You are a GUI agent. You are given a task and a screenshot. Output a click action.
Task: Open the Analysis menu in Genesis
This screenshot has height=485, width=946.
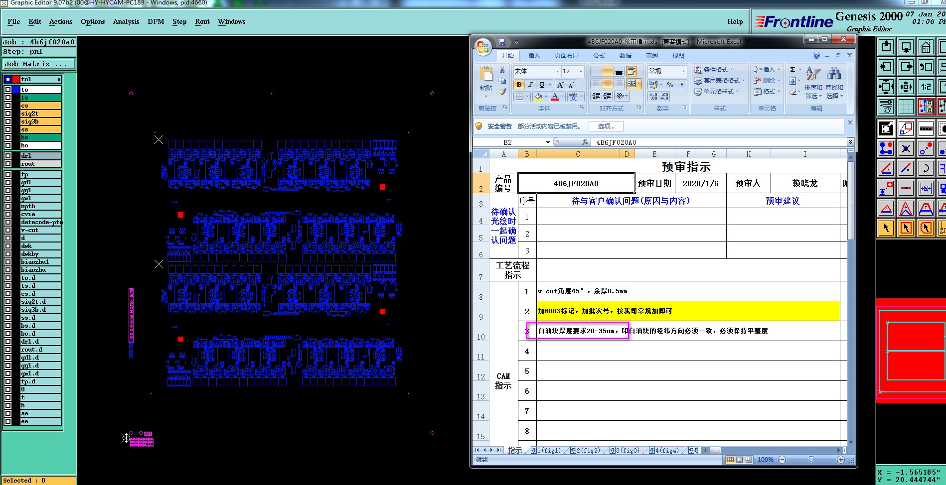click(126, 21)
